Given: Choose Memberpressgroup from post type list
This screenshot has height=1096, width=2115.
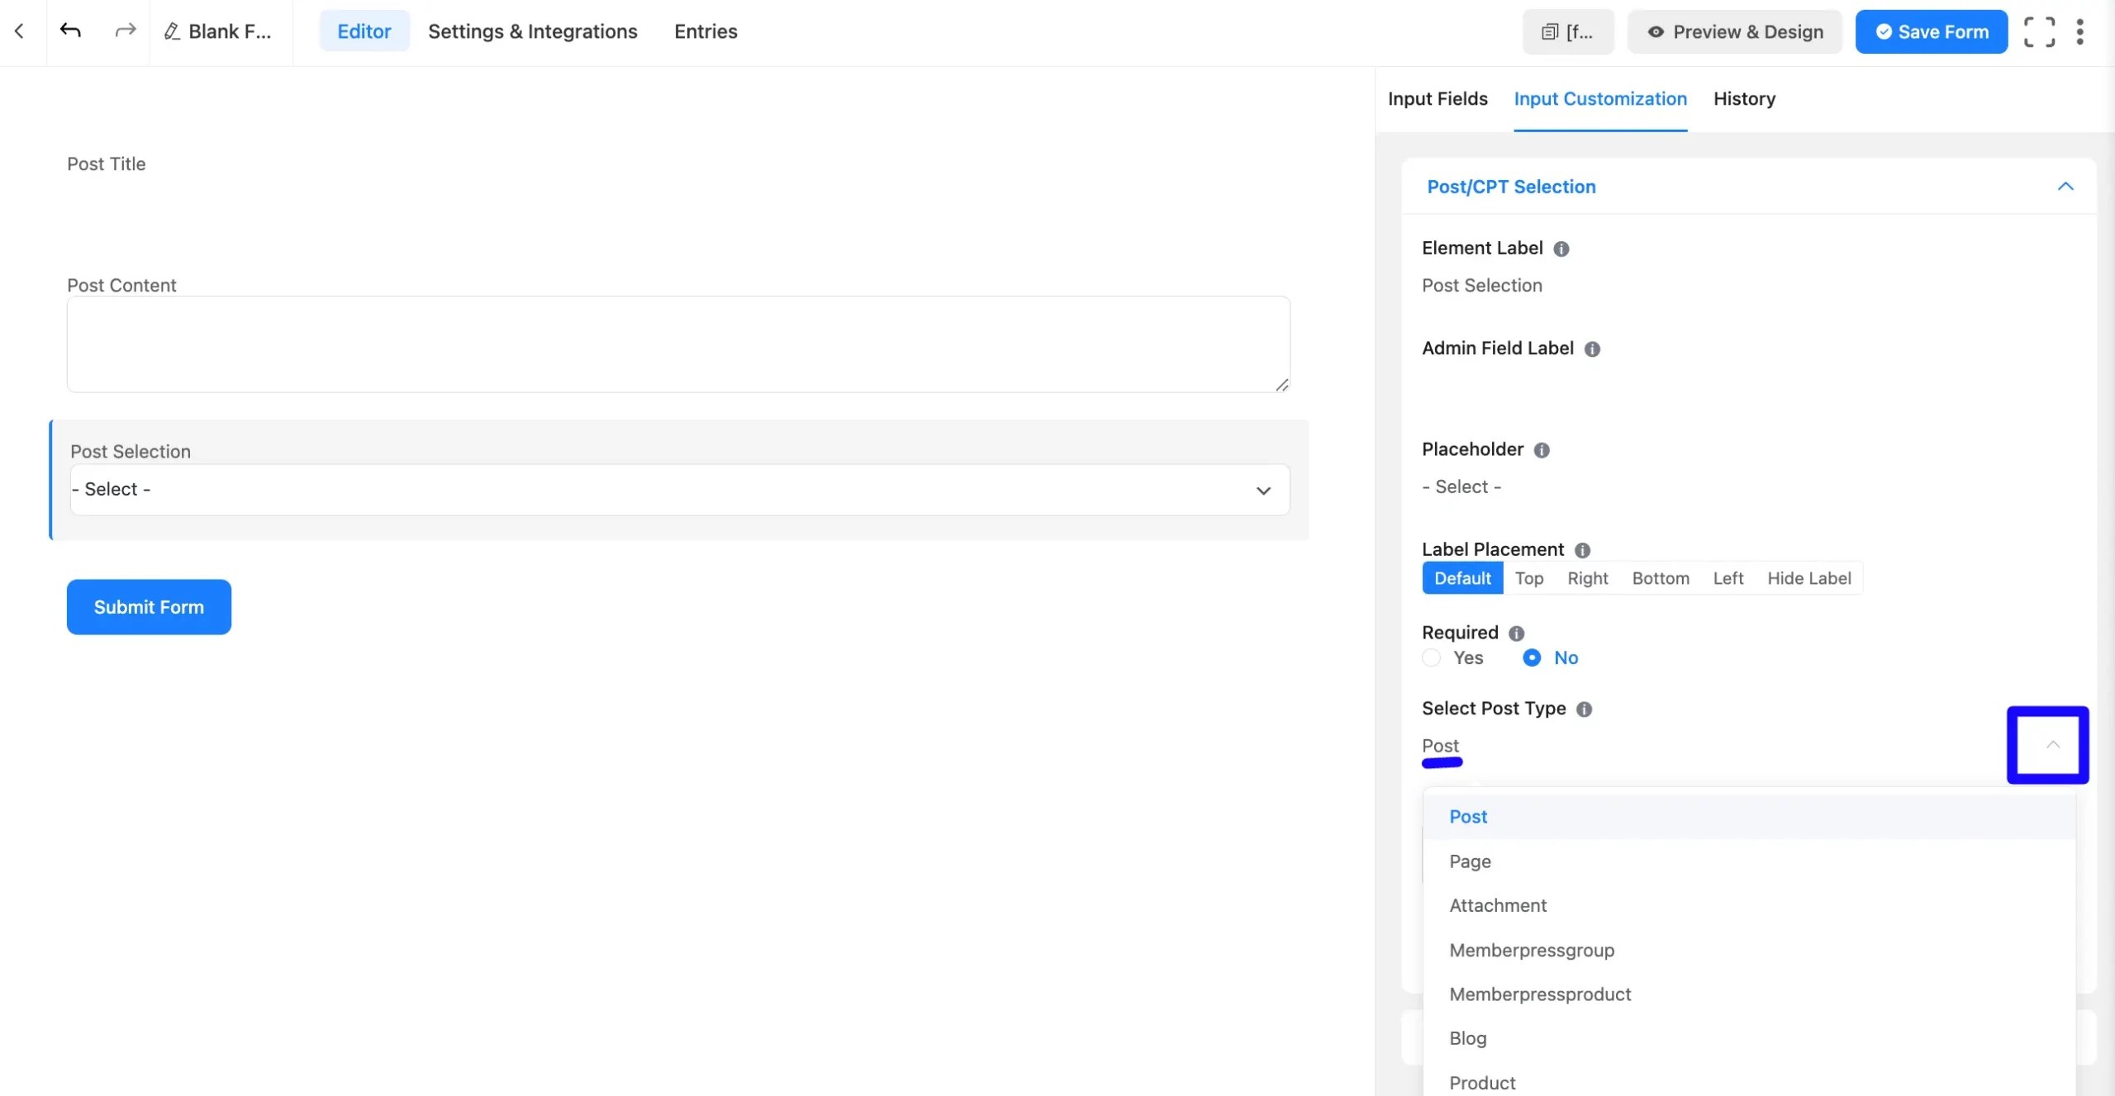Looking at the screenshot, I should pos(1531,950).
